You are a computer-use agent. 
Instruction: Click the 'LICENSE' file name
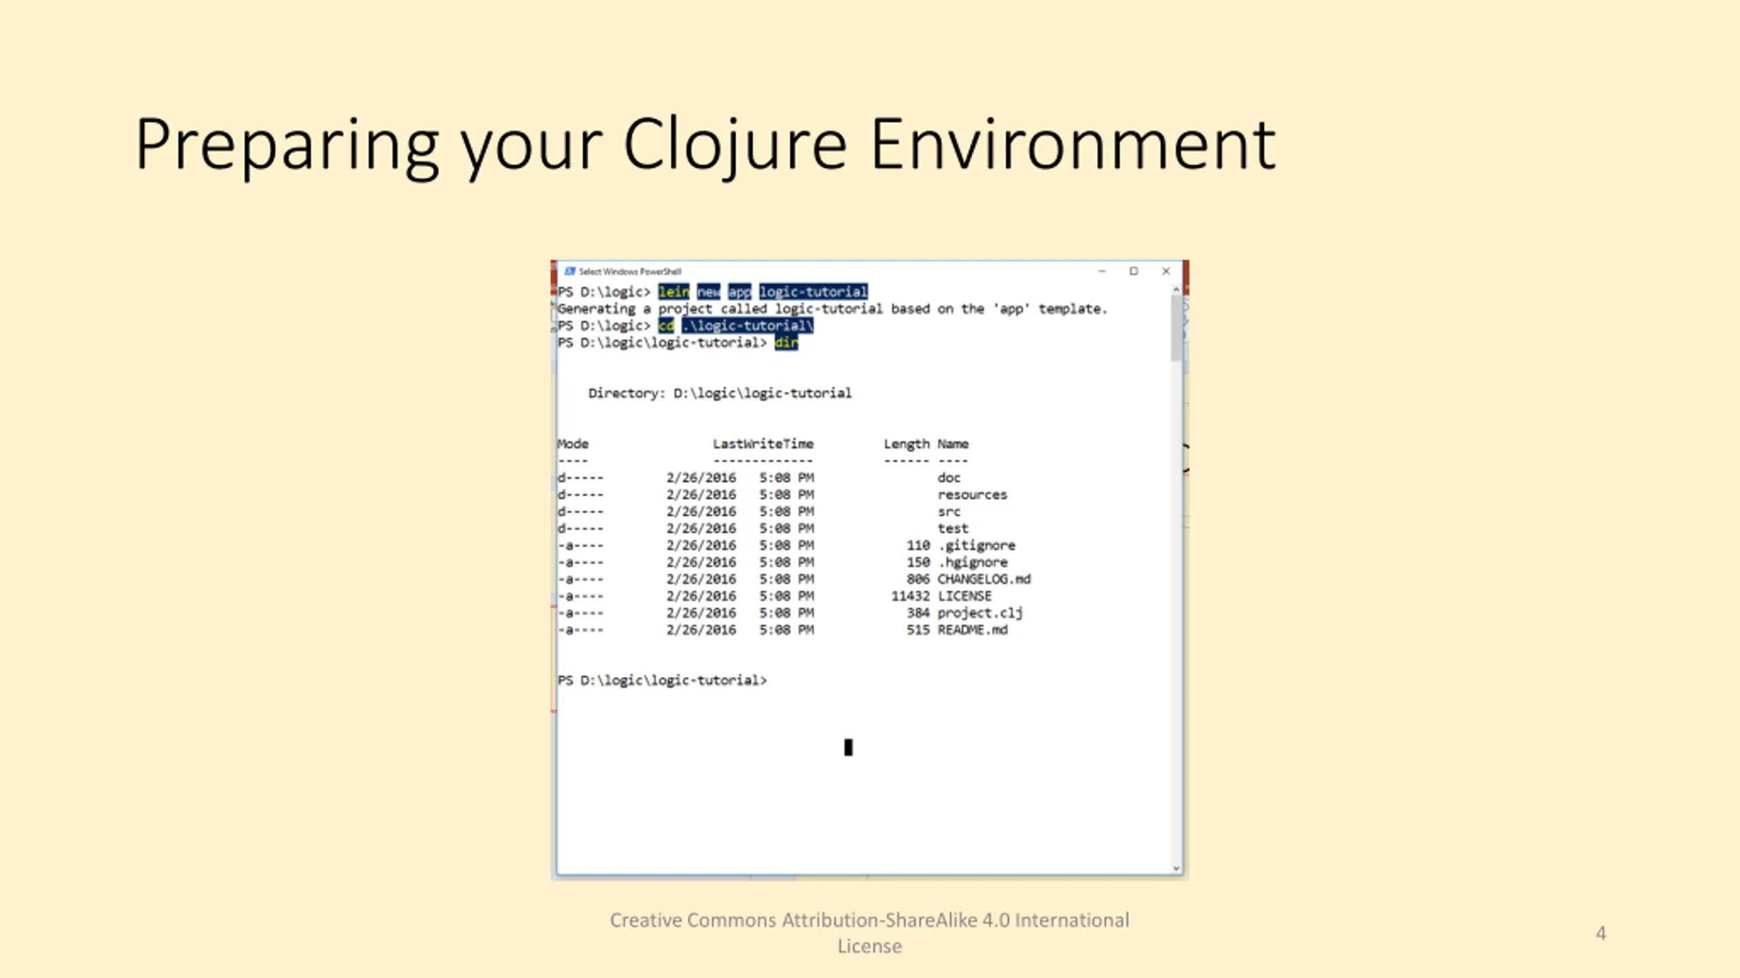click(964, 596)
